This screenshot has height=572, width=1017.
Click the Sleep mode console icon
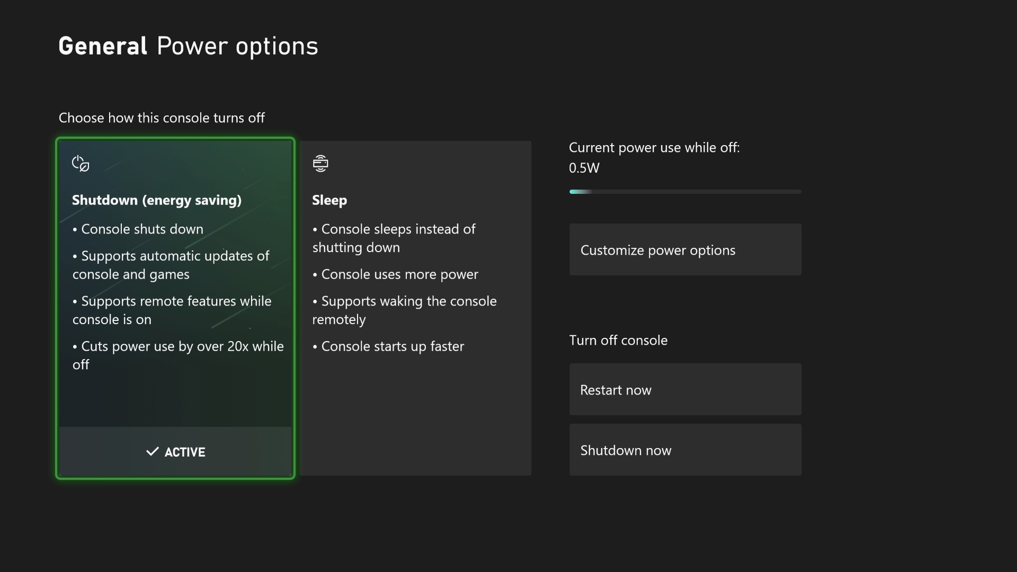320,163
